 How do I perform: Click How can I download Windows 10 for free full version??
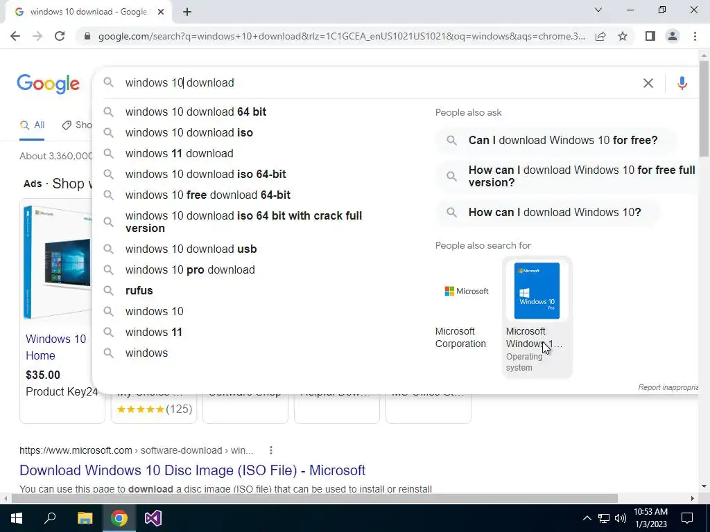coord(568,177)
